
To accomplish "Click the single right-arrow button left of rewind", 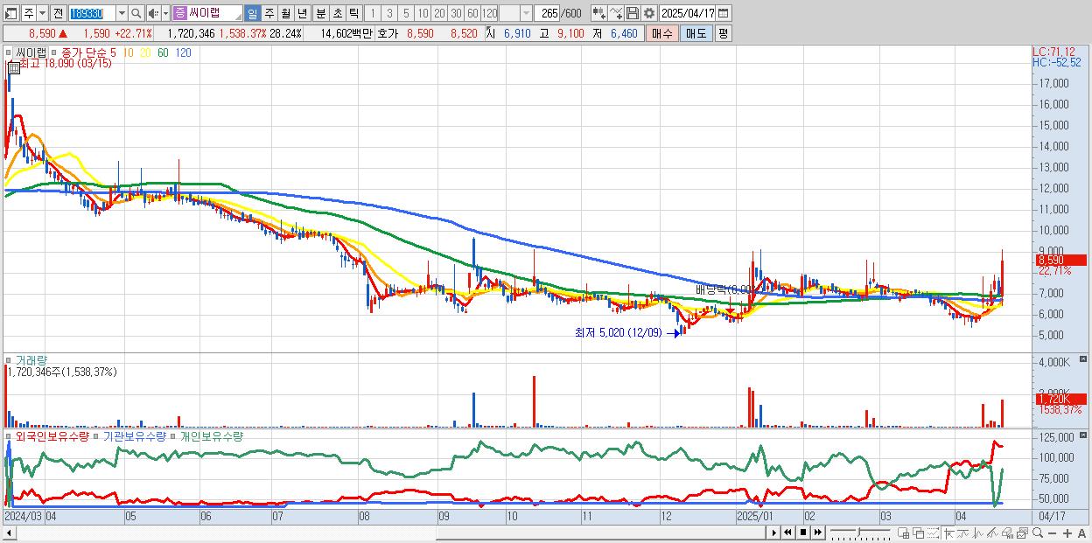I will point(773,533).
